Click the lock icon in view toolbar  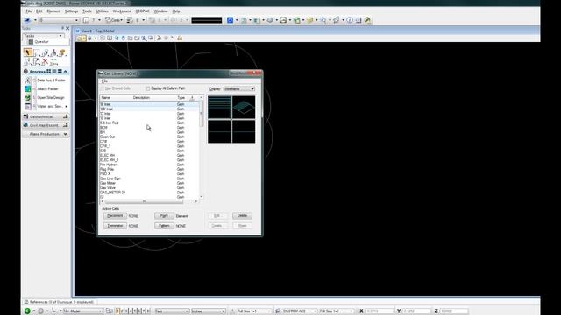180,38
